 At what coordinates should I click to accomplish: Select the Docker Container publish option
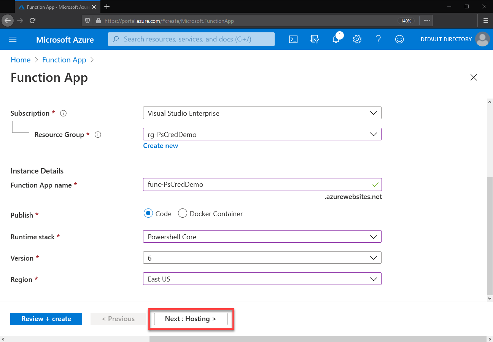[183, 213]
